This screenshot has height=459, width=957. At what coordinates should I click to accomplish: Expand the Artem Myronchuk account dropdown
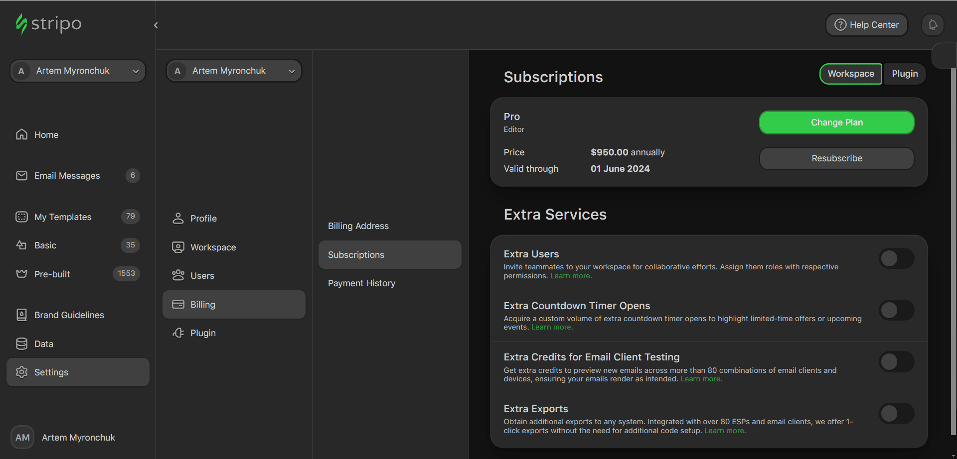pyautogui.click(x=77, y=71)
